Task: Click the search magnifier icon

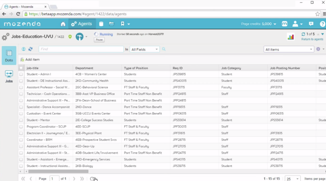Action: (x=164, y=49)
